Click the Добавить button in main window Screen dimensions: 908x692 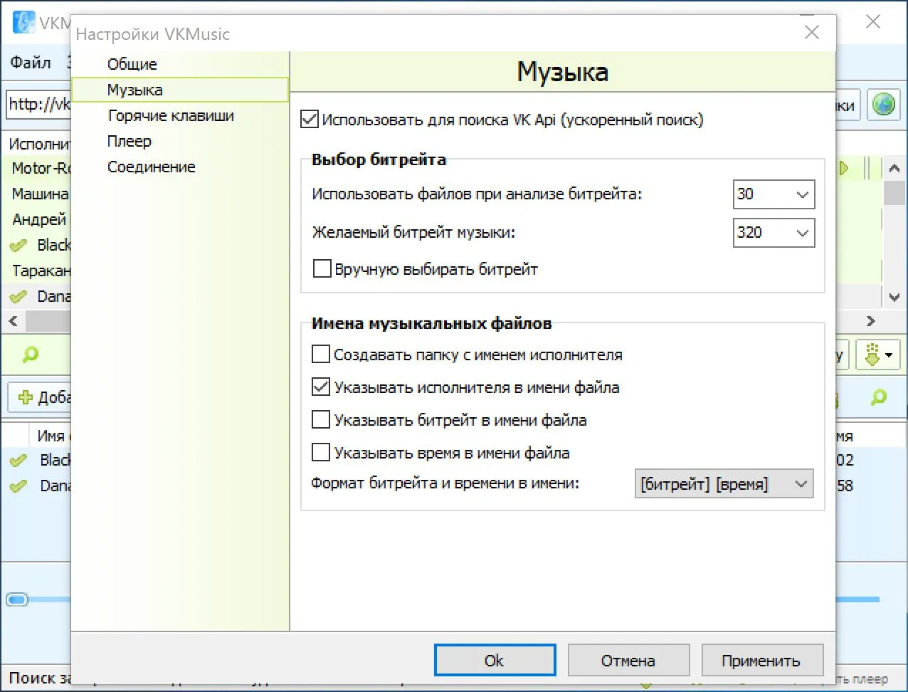click(40, 397)
